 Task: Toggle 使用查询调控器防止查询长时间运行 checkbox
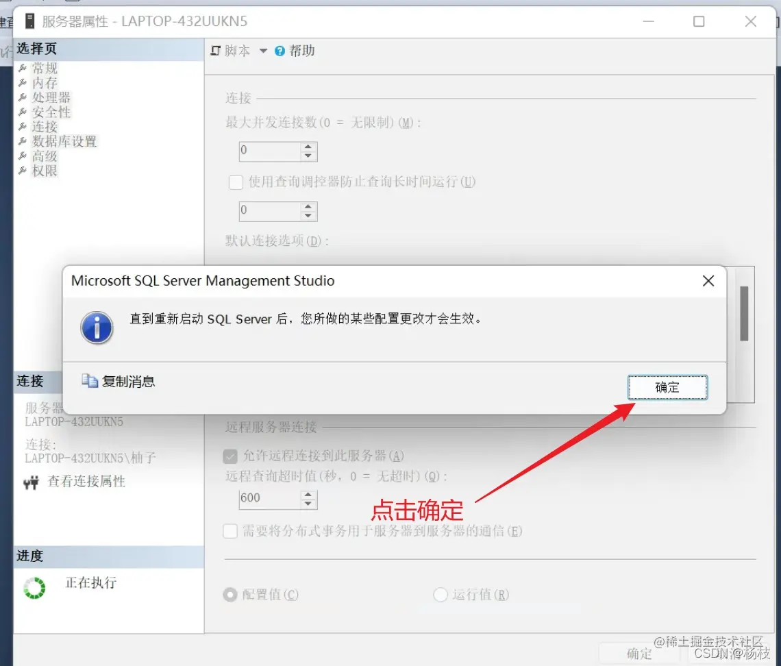pos(236,182)
